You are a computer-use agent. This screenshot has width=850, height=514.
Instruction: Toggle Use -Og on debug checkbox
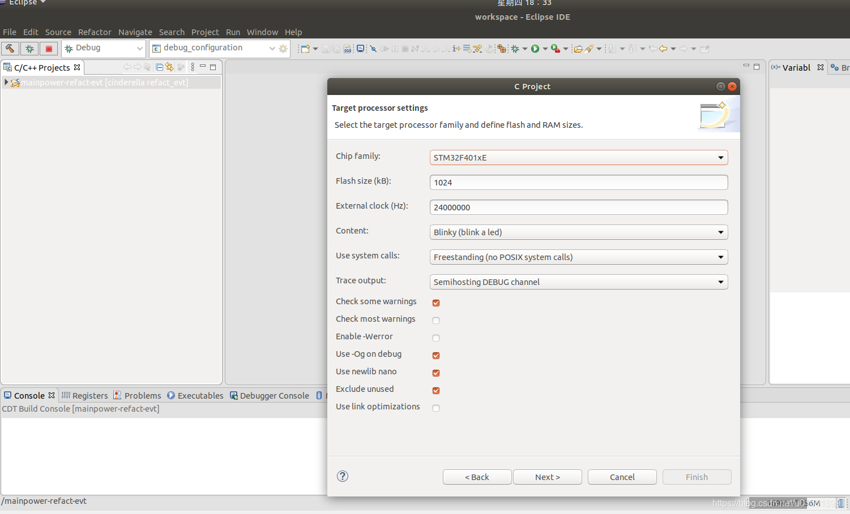436,355
